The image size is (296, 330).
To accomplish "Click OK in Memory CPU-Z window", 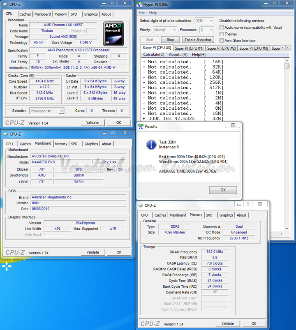I will pyautogui.click(x=254, y=323).
